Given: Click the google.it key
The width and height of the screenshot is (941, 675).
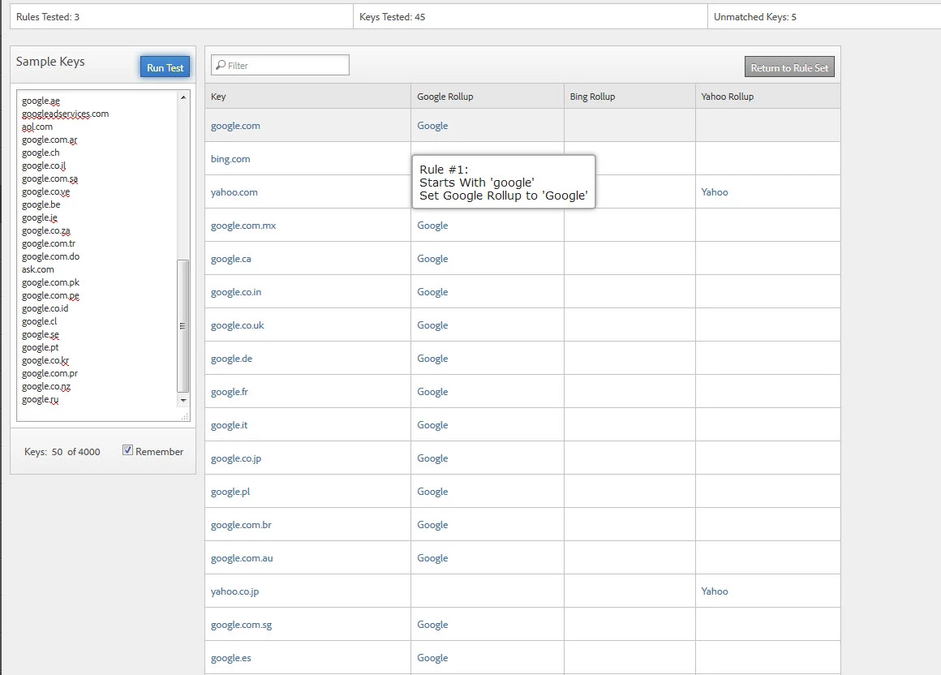Looking at the screenshot, I should [230, 425].
